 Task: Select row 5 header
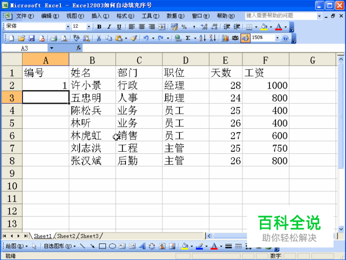12,123
